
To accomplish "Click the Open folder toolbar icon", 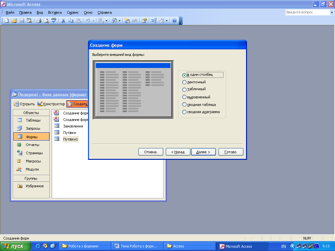I will [x=14, y=21].
